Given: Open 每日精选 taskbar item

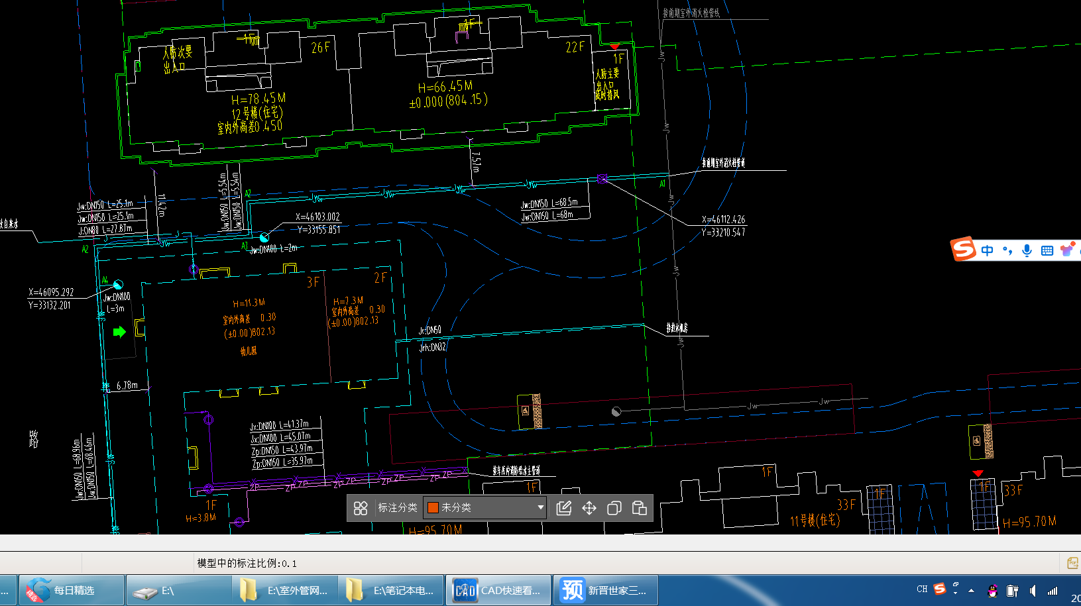Looking at the screenshot, I should coord(72,590).
